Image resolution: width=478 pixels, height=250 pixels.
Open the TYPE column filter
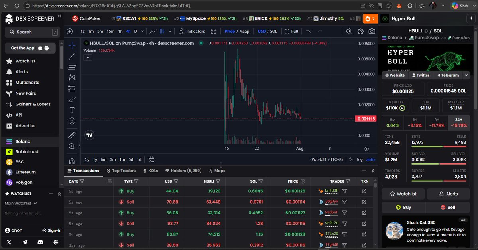[136, 181]
